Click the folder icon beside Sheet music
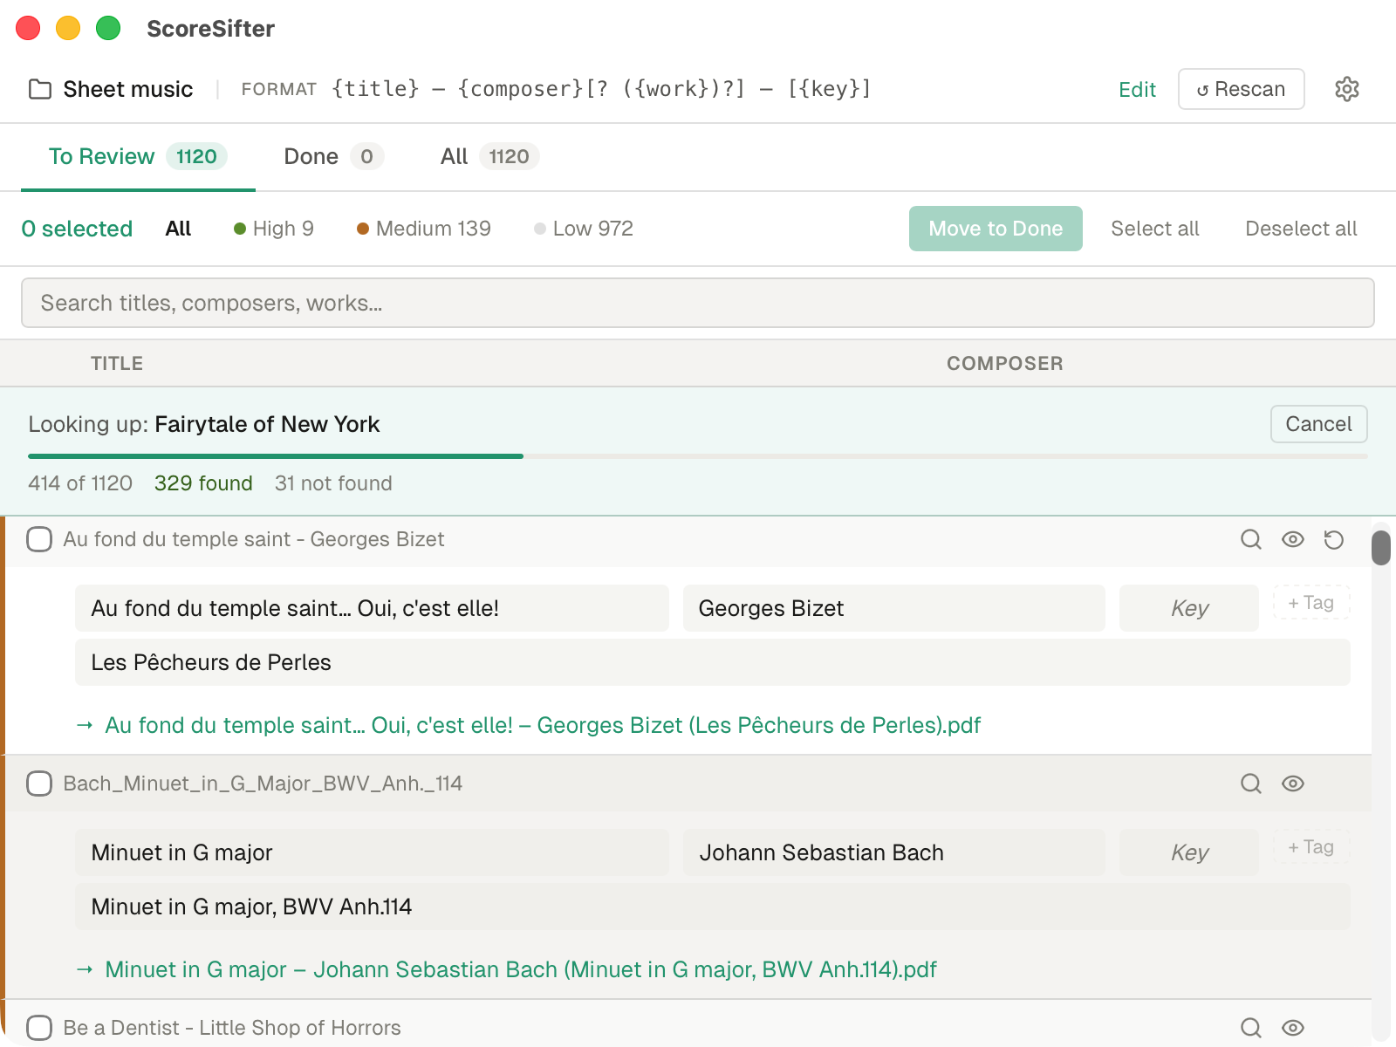Viewport: 1396px width, 1047px height. (39, 89)
